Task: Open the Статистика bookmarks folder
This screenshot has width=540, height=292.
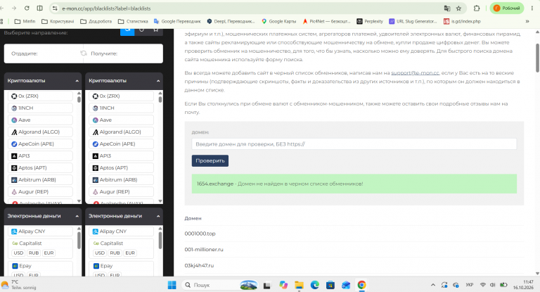Action: (x=133, y=21)
